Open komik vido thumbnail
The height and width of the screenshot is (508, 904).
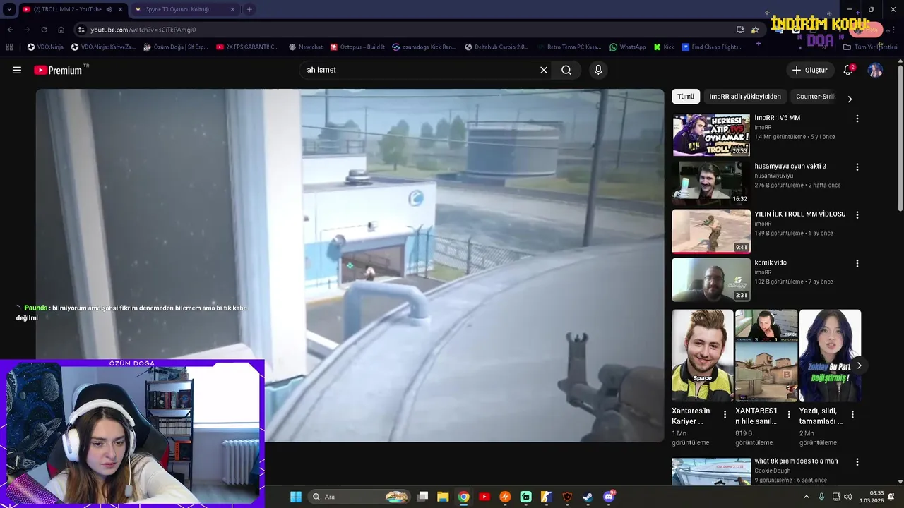tap(711, 279)
